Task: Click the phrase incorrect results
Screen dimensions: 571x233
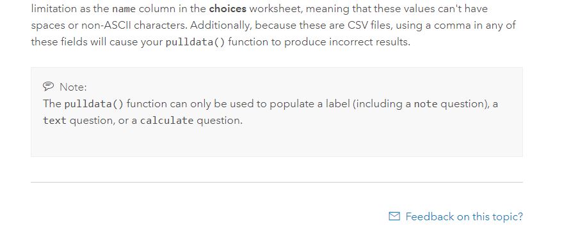Action: tap(369, 41)
